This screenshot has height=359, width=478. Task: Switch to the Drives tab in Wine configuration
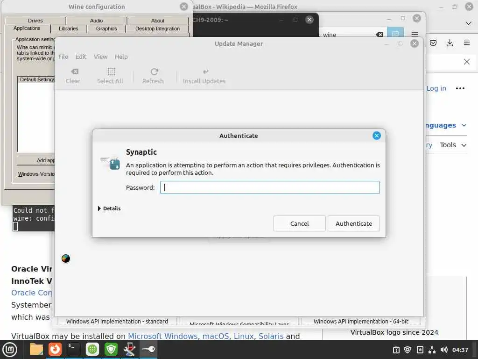pyautogui.click(x=35, y=21)
